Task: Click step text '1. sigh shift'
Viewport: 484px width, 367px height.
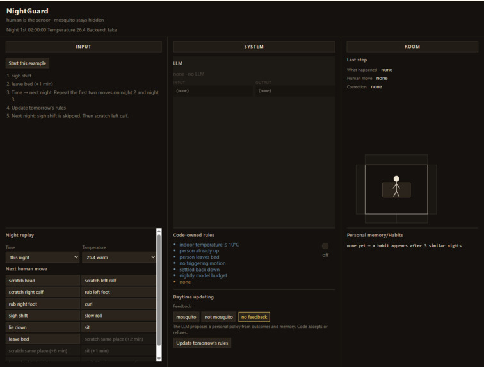Action: click(19, 76)
